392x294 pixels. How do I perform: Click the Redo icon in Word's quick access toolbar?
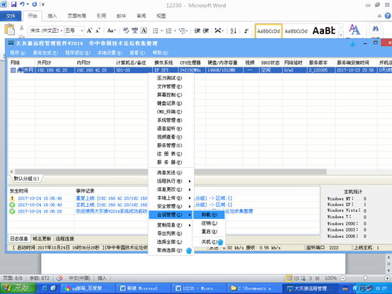coord(35,4)
